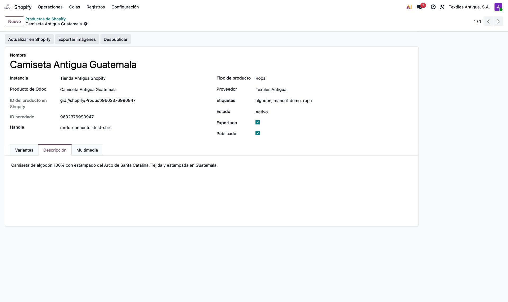Viewport: 508px width, 302px height.
Task: Open the Operaciones menu
Action: click(50, 7)
